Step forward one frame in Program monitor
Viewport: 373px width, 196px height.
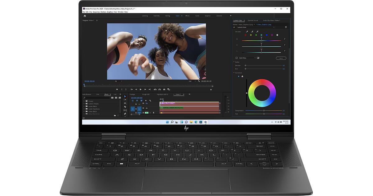pyautogui.click(x=145, y=89)
